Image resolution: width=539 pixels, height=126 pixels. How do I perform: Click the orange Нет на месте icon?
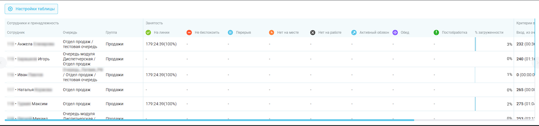click(x=272, y=33)
